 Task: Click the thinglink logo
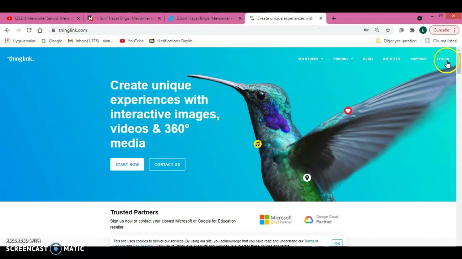click(x=21, y=59)
